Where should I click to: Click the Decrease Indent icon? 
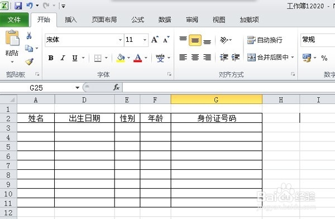pos(224,58)
